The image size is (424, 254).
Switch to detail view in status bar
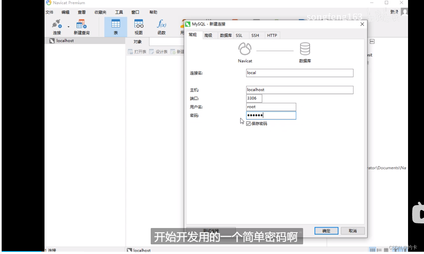386,250
